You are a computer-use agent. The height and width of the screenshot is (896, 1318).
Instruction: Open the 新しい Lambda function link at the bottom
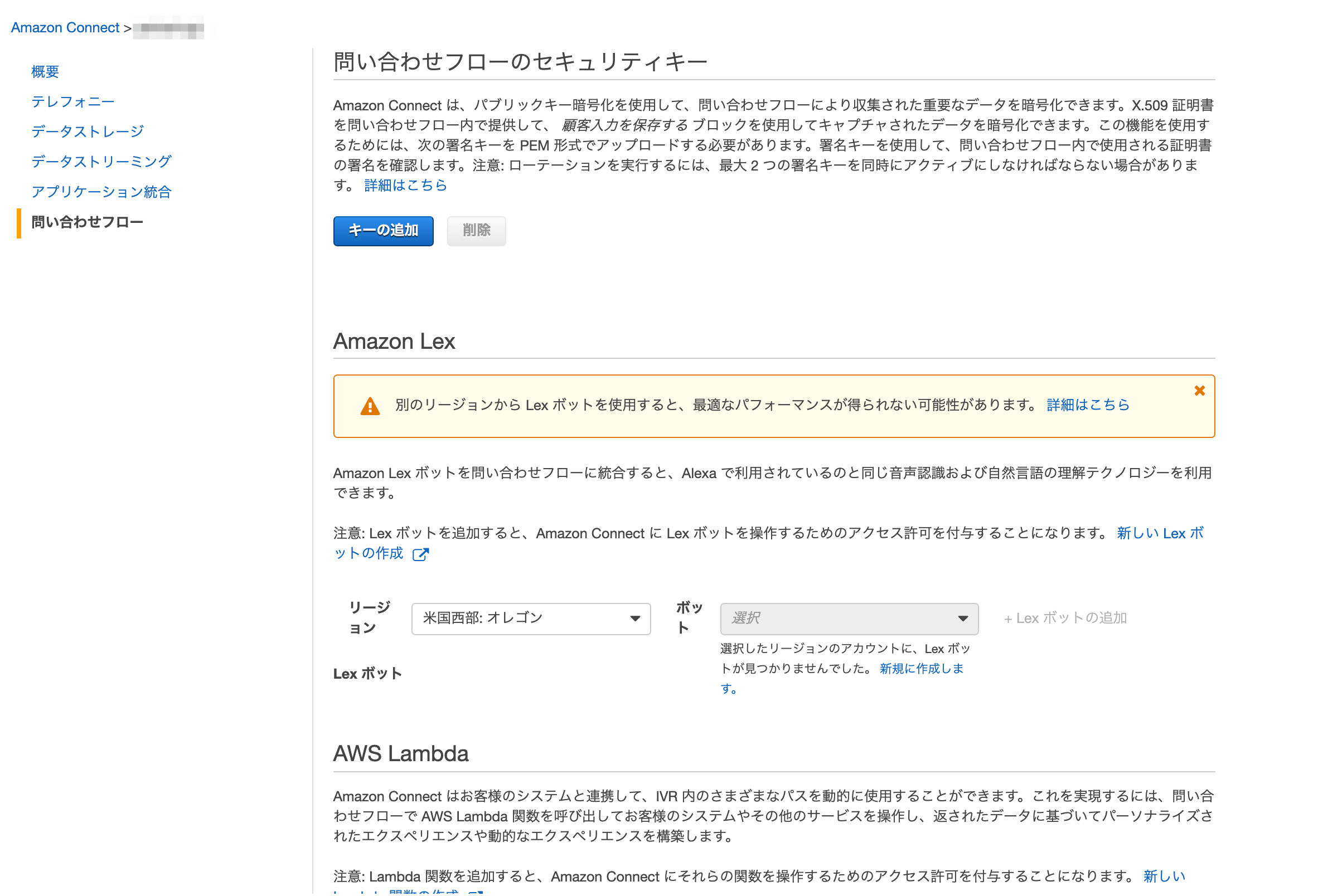(x=1164, y=876)
